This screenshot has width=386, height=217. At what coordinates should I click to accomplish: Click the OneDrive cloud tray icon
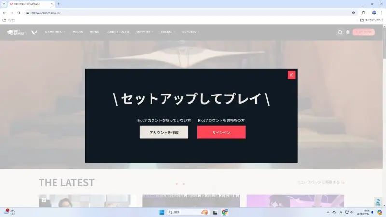[x=334, y=212]
